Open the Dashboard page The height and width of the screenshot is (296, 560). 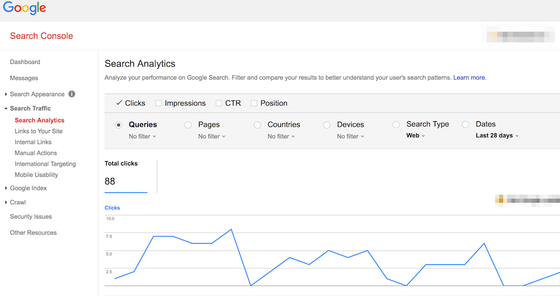coord(25,62)
